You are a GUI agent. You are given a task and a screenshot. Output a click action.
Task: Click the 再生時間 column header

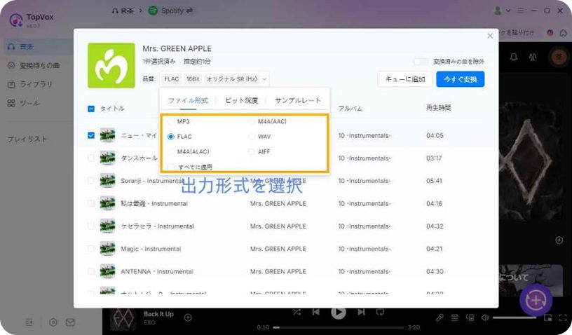[x=439, y=107]
